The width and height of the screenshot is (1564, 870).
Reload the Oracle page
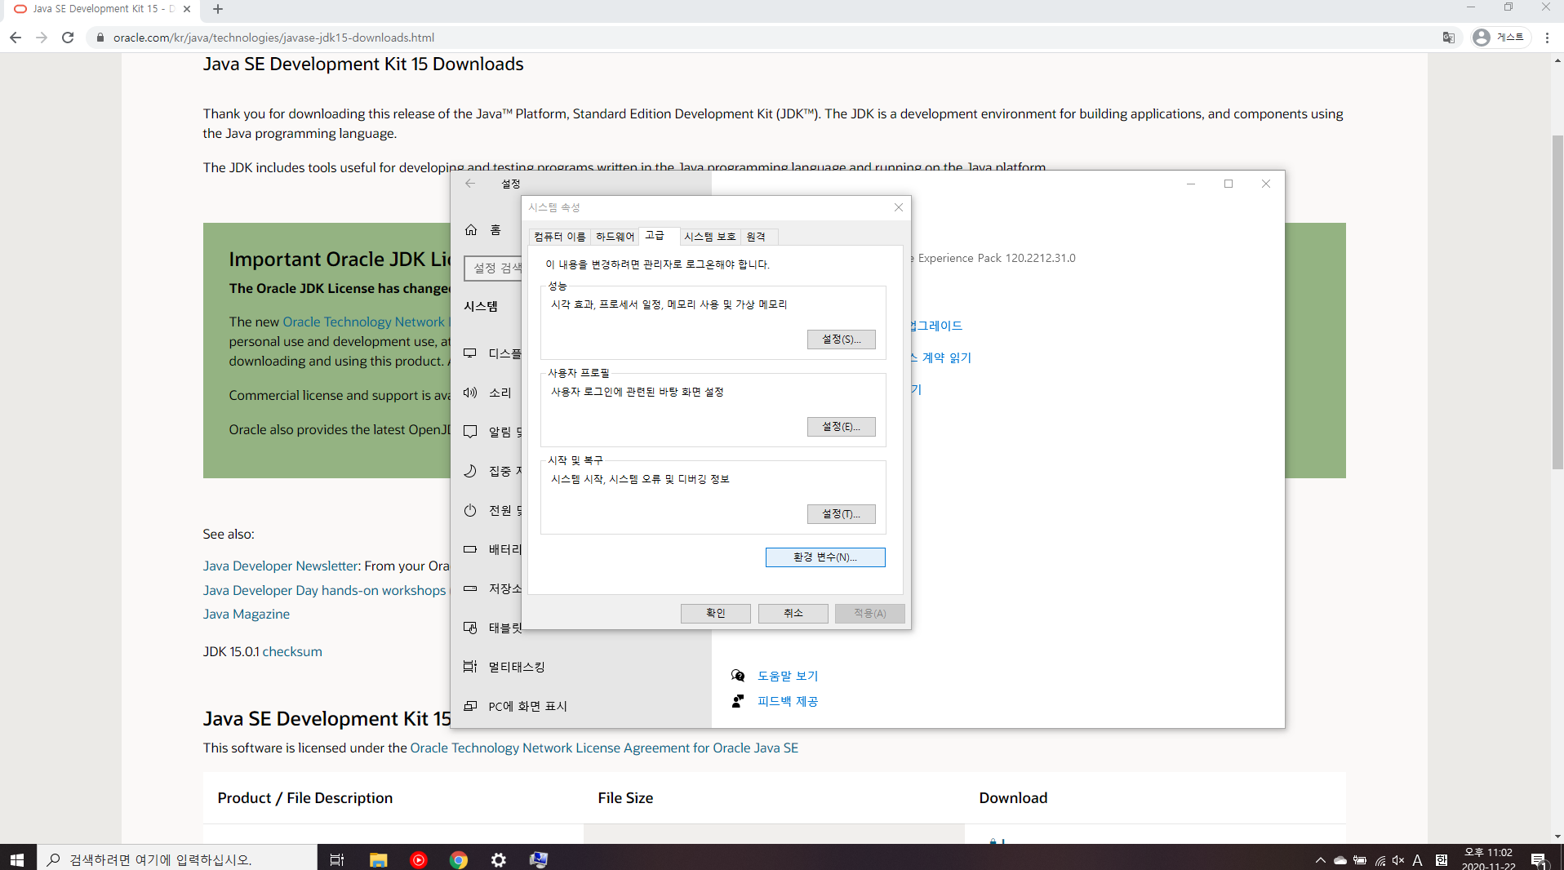coord(68,38)
